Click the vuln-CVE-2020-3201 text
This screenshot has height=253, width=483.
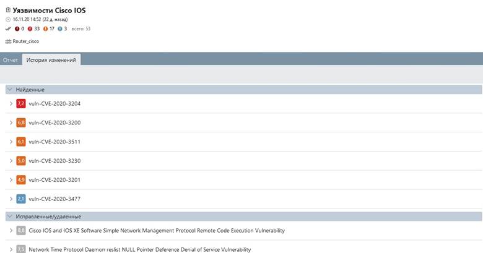[x=54, y=180]
